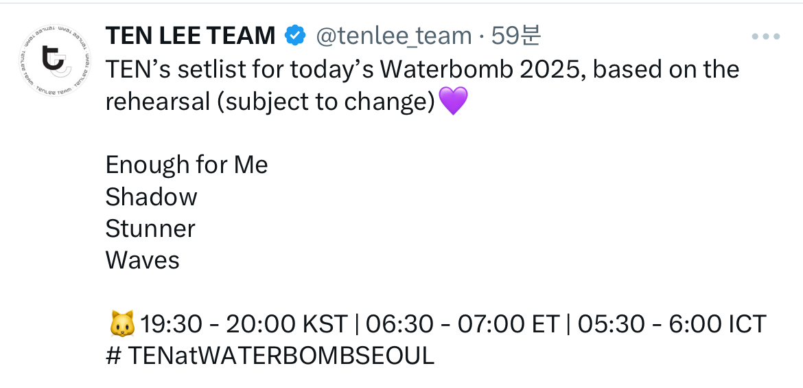Viewport: 803px width, 388px height.
Task: Select the "Shadow" setlist line
Action: coord(151,197)
